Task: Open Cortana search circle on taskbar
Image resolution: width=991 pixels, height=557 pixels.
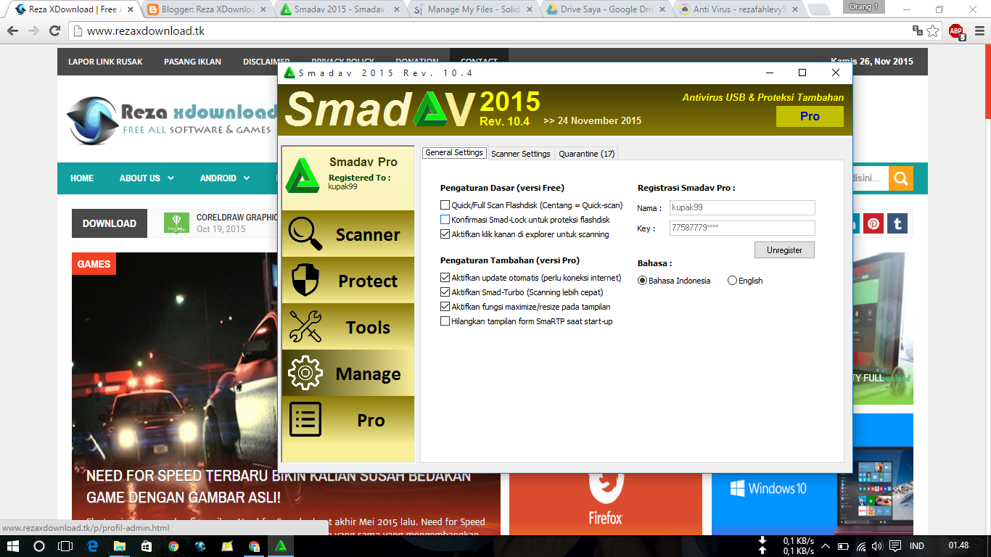Action: (x=39, y=546)
